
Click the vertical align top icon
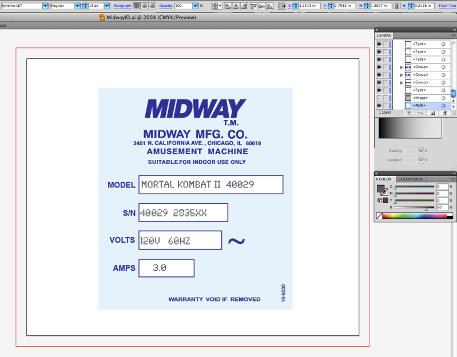tap(254, 6)
